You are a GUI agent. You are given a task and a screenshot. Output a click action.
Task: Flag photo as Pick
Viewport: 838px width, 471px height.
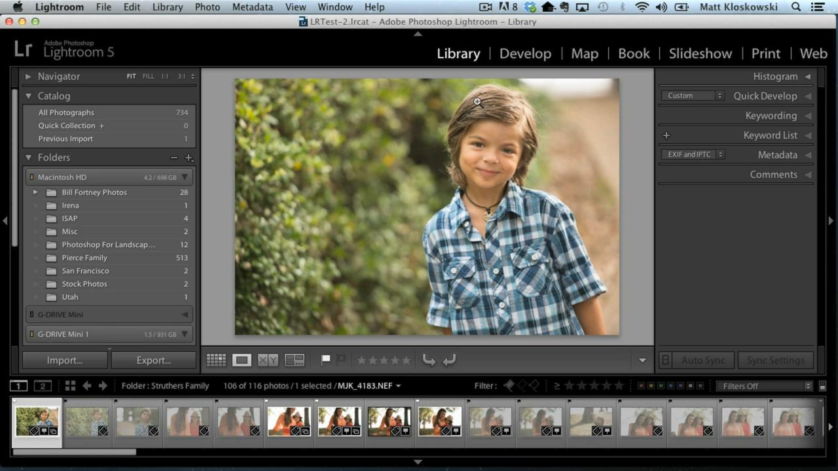(325, 360)
